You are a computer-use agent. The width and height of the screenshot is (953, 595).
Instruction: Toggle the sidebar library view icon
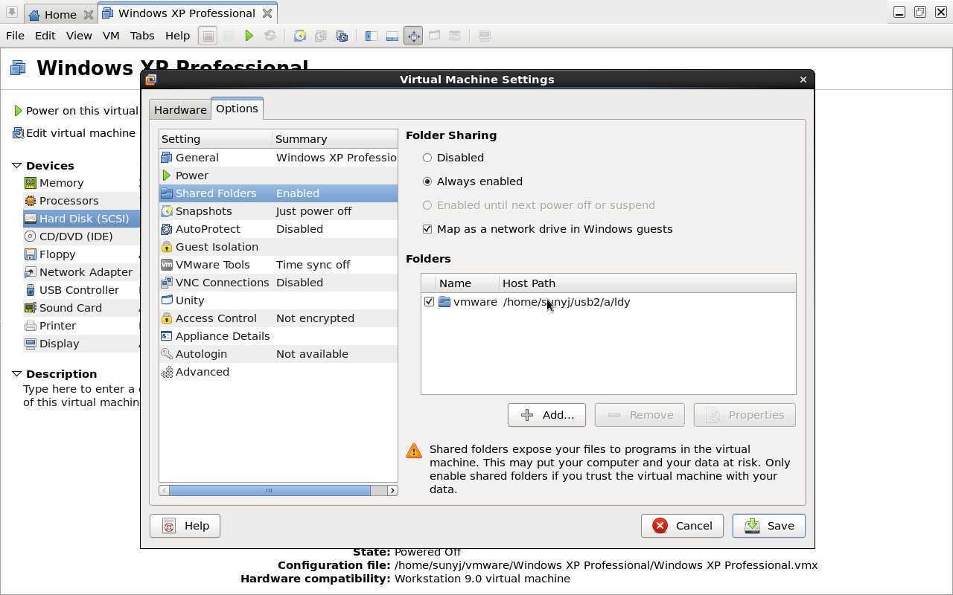pos(371,36)
